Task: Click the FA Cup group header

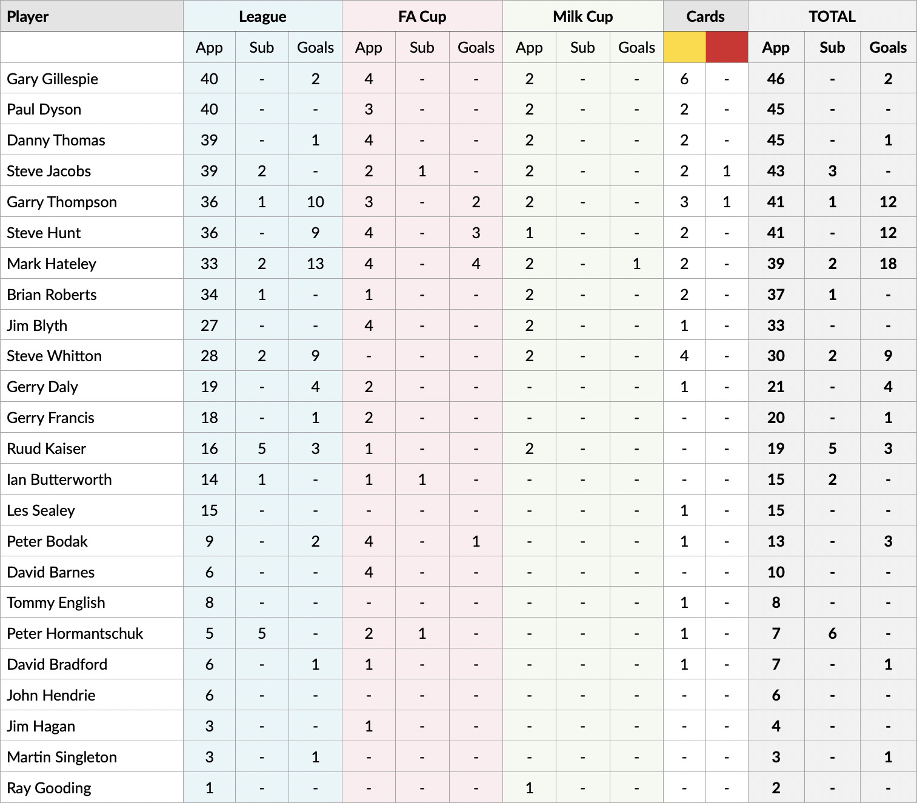Action: pyautogui.click(x=422, y=16)
